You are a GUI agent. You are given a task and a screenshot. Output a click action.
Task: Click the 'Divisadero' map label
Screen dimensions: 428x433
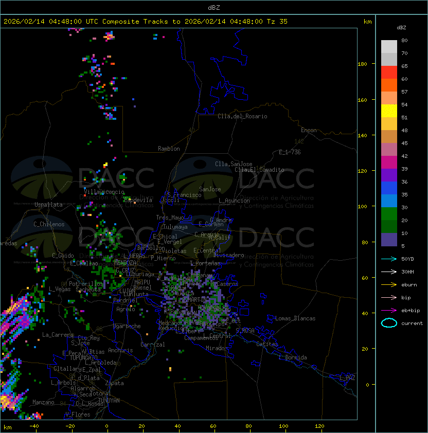pos(228,255)
